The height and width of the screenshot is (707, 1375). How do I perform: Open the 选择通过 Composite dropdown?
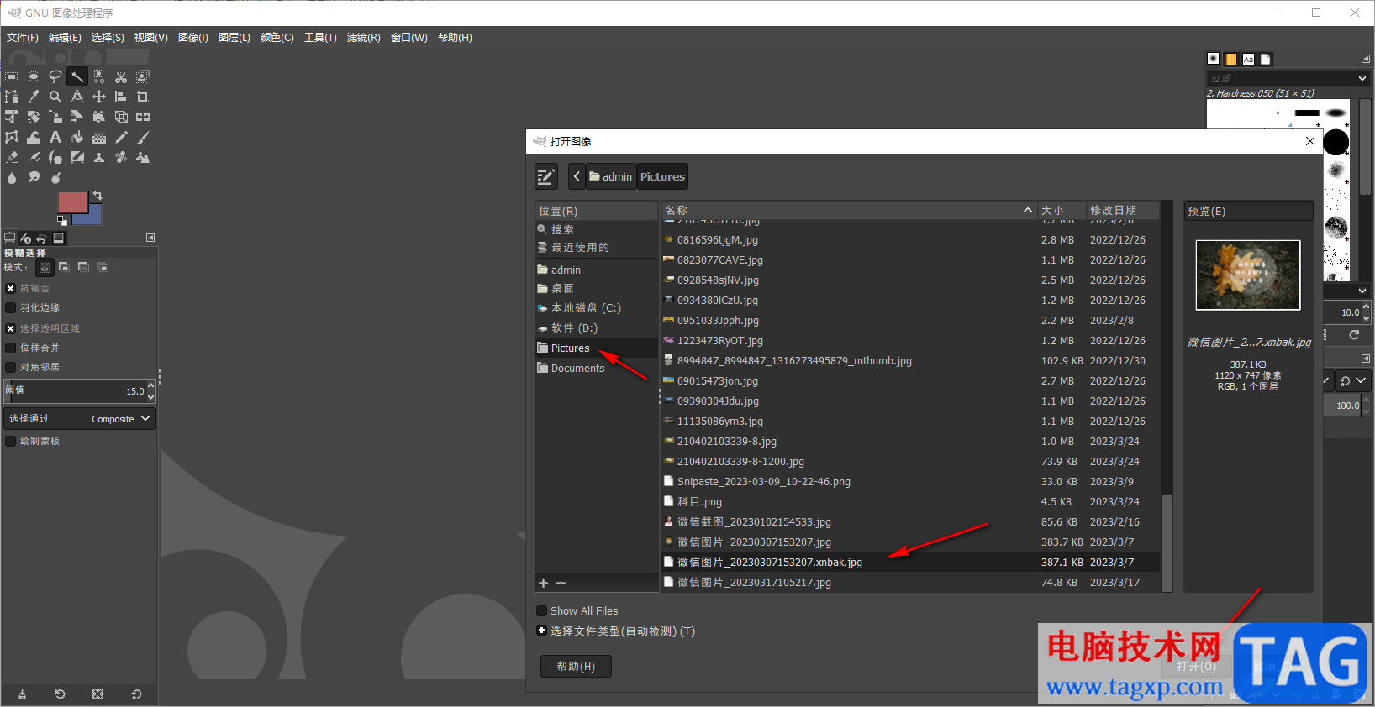click(80, 418)
